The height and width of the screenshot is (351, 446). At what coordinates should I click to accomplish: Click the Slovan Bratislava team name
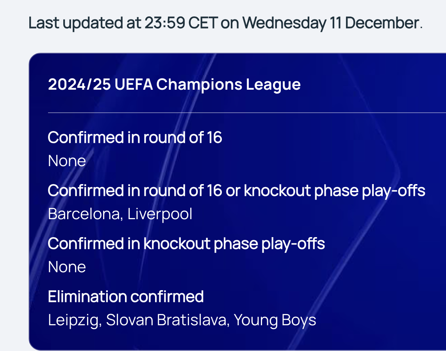[166, 320]
